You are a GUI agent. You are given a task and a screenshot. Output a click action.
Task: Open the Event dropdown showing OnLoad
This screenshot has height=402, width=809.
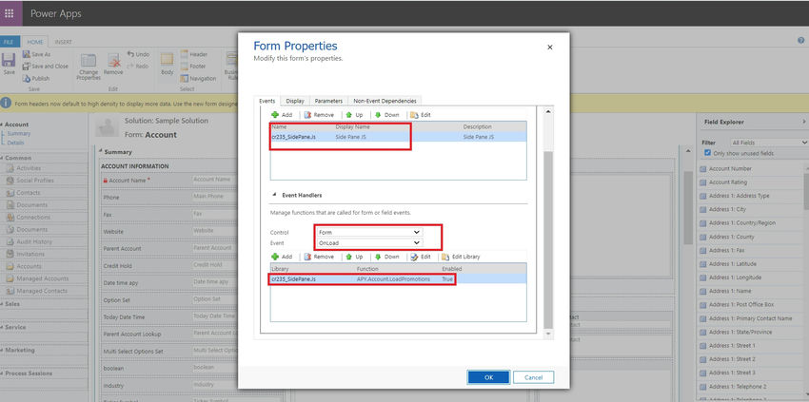coord(370,242)
